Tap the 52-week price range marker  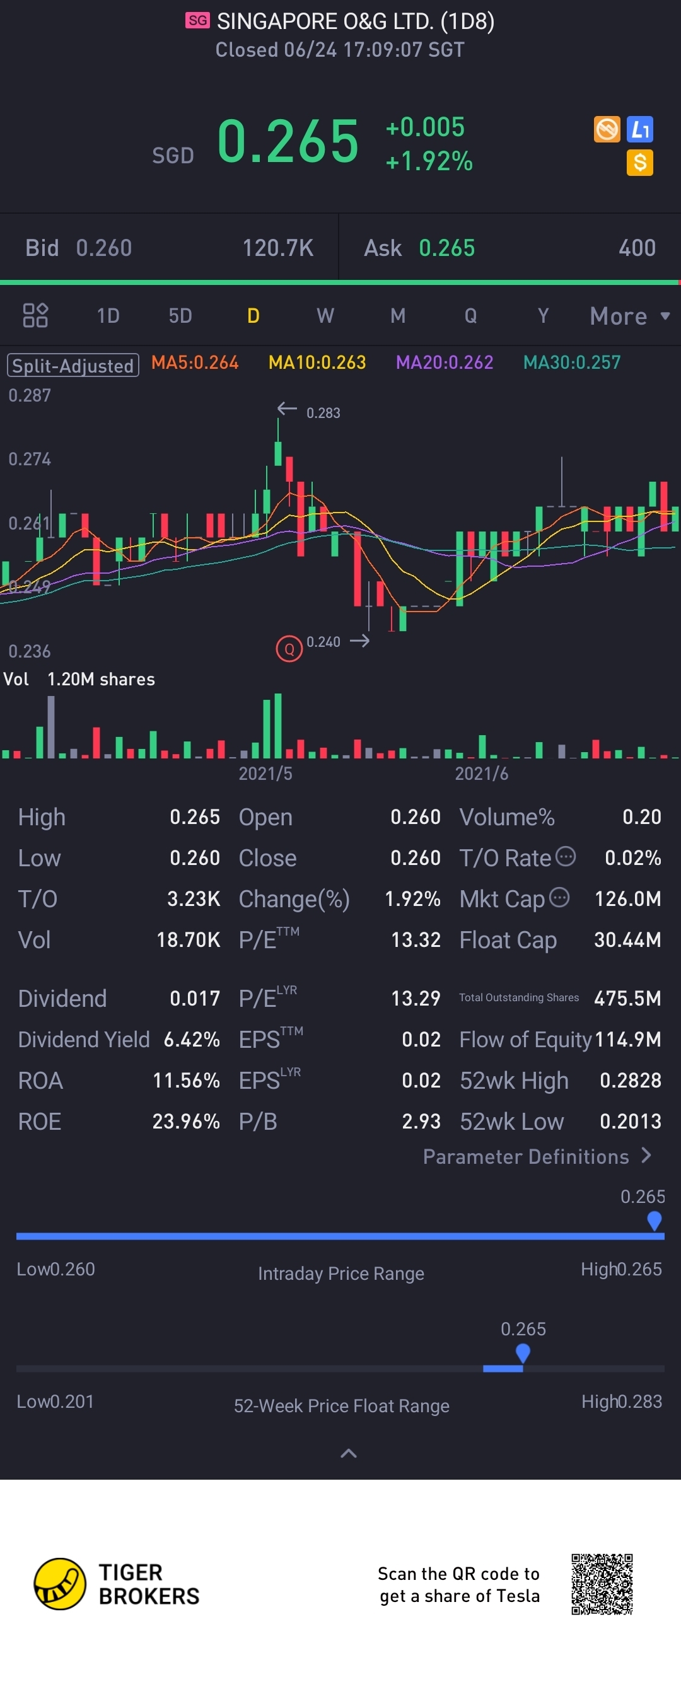(523, 1352)
